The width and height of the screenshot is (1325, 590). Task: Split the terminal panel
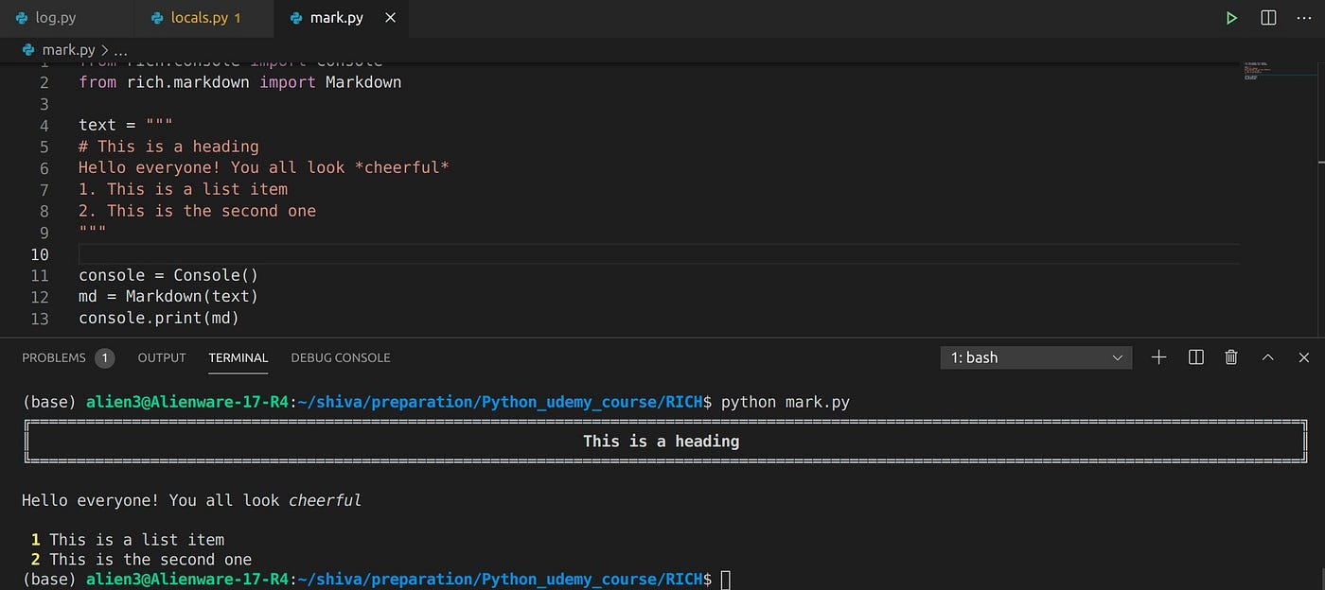tap(1195, 357)
